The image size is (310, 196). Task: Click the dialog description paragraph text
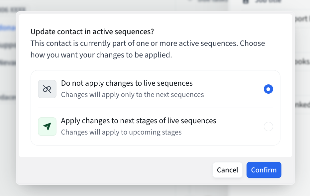[148, 49]
